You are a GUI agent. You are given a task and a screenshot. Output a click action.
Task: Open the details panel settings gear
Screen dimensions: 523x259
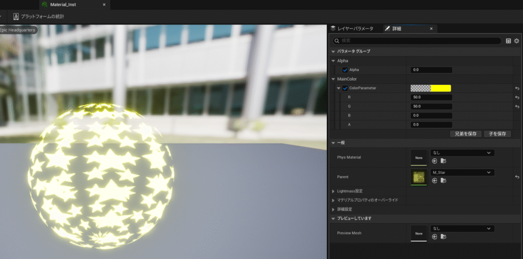click(517, 41)
